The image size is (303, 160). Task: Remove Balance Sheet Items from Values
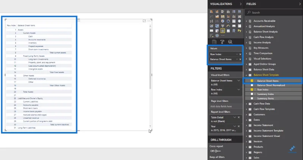coord(240,59)
